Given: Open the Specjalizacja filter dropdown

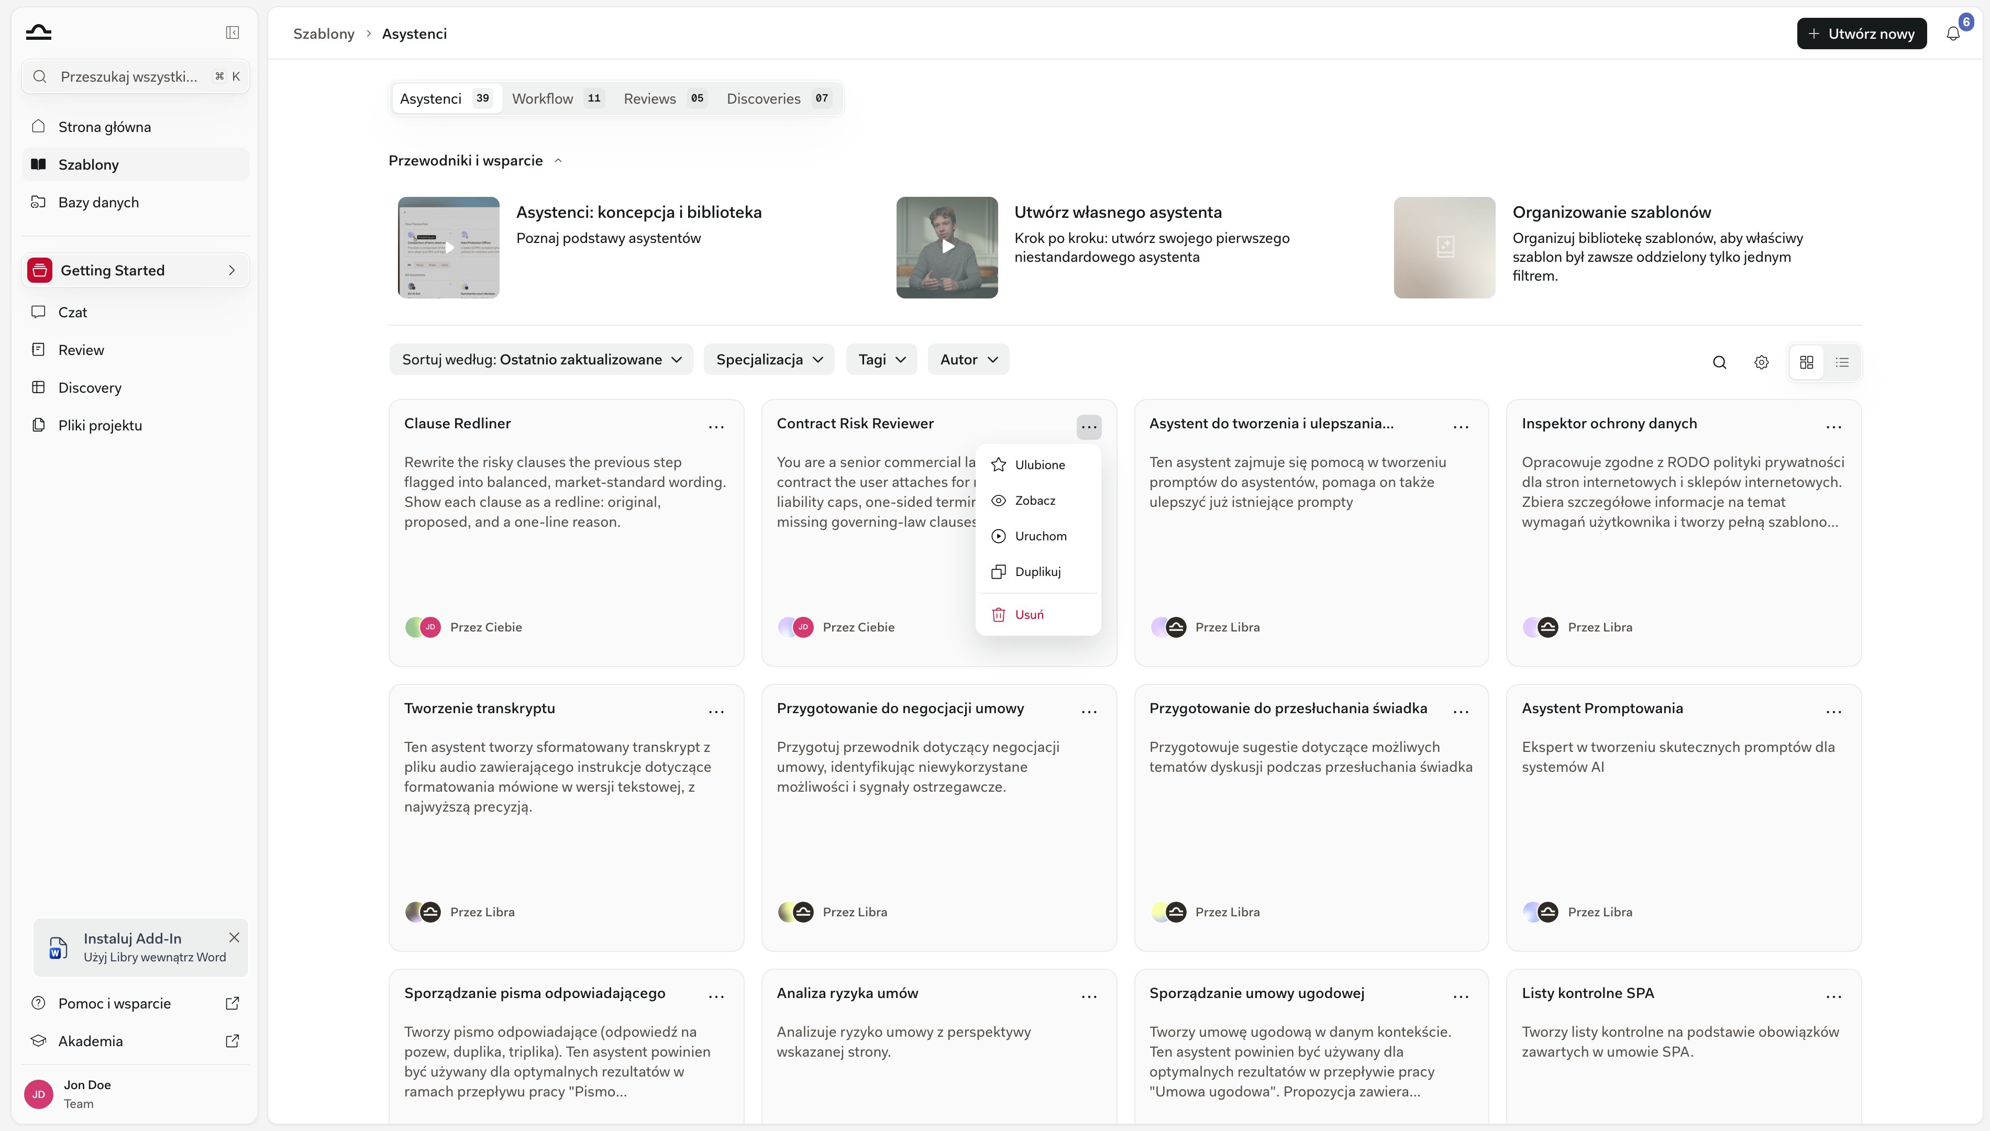Looking at the screenshot, I should [769, 360].
